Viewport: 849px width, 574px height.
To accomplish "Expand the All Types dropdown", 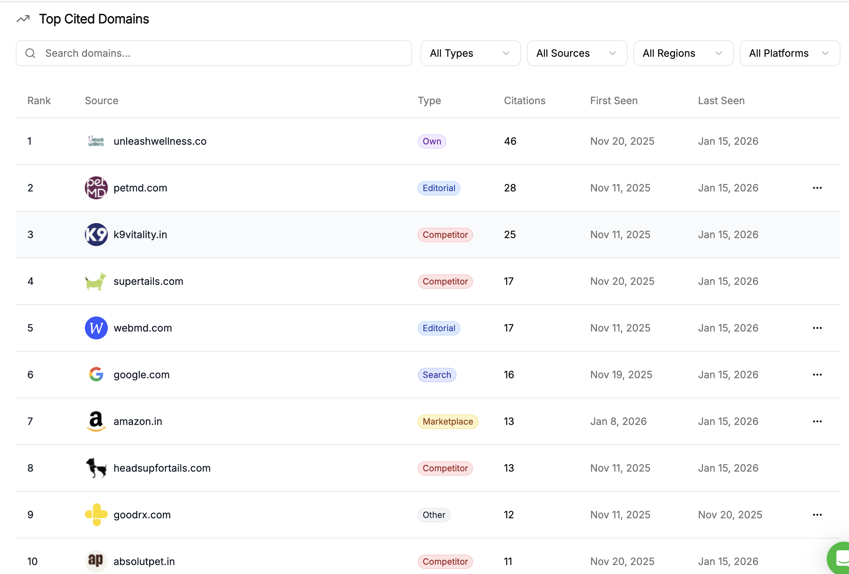I will [470, 53].
